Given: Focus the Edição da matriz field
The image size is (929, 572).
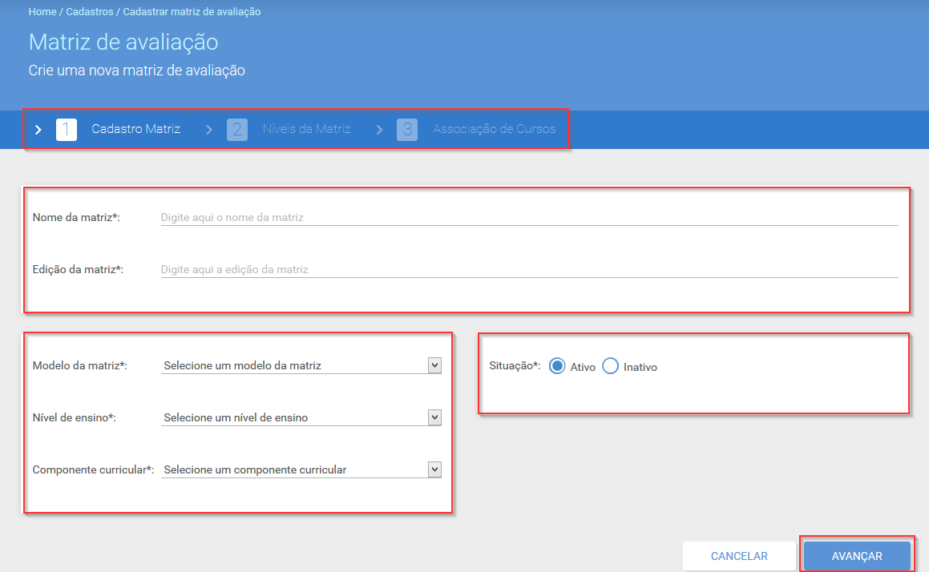Looking at the screenshot, I should tap(530, 269).
